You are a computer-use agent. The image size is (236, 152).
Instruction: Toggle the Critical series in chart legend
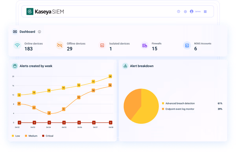48,136
